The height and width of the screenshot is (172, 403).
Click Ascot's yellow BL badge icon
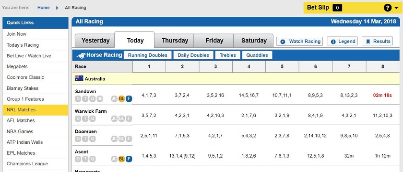click(121, 159)
